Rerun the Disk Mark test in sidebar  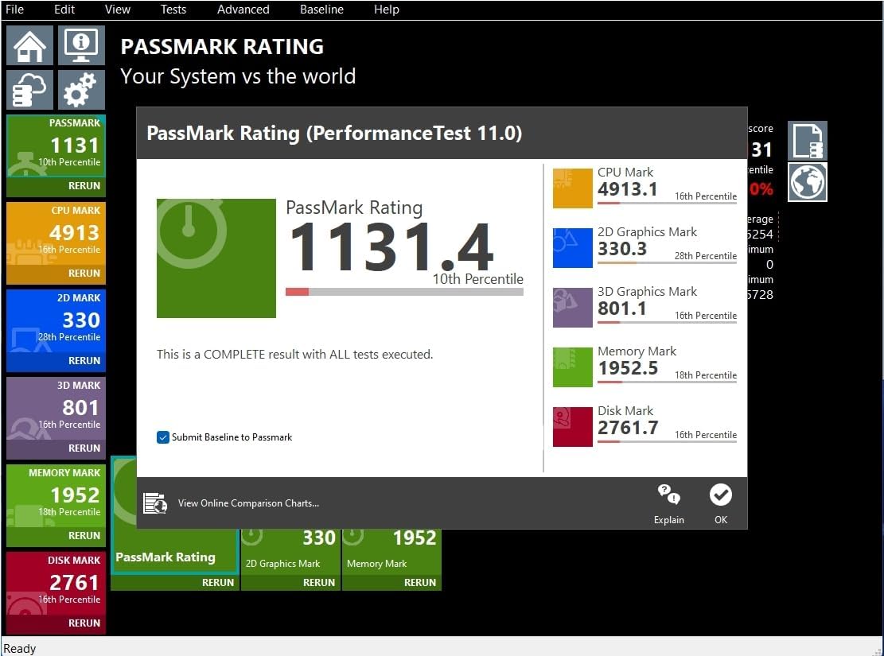click(x=84, y=623)
